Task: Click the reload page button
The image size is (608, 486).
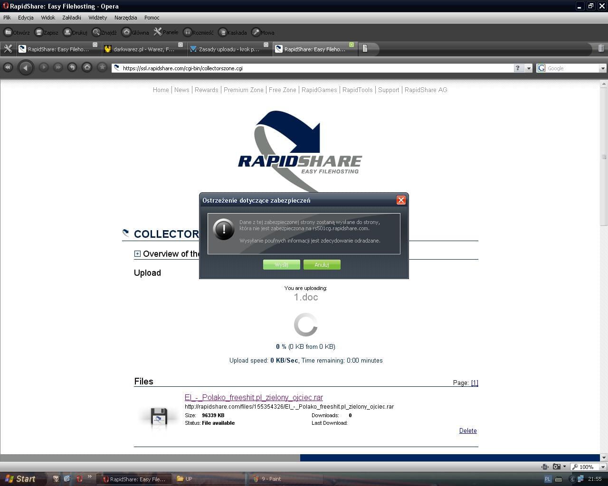Action: tap(72, 67)
